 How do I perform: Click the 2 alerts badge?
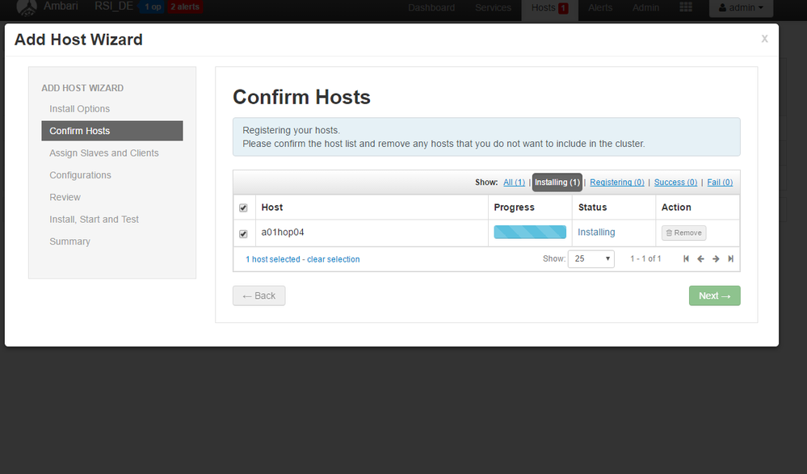[x=185, y=7]
